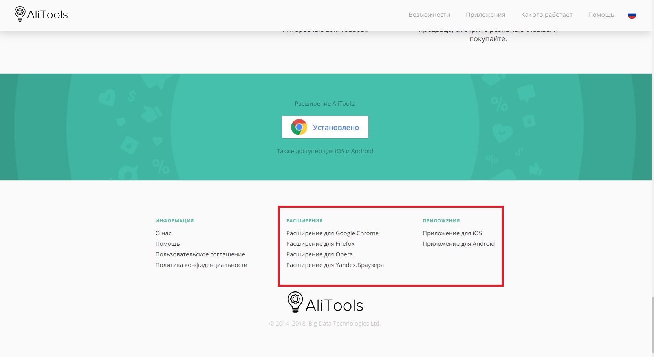Open the Приложения menu item
654x357 pixels.
485,15
